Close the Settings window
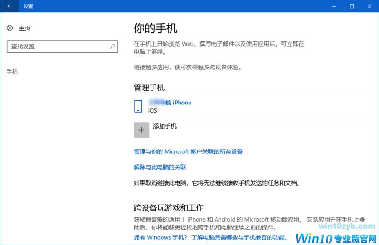The width and height of the screenshot is (379, 245). 368,6
